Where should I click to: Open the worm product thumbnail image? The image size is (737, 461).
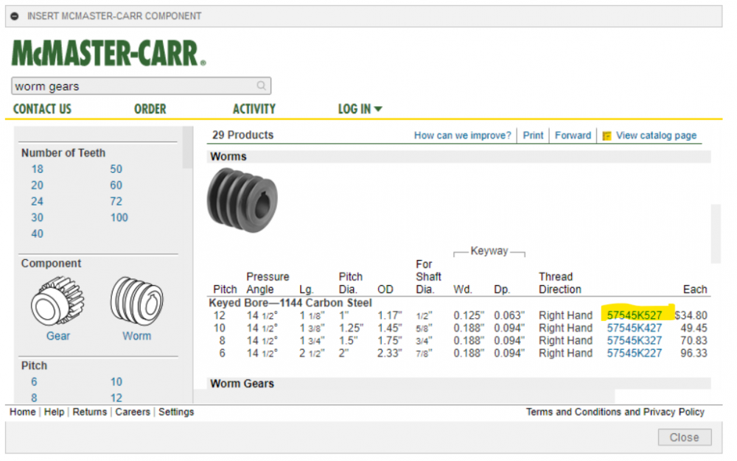pyautogui.click(x=242, y=200)
